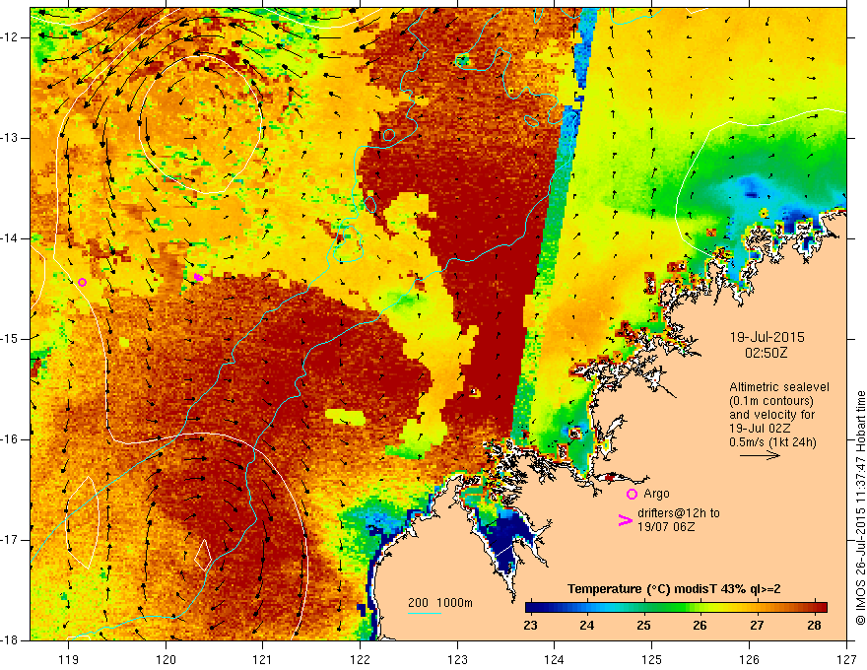867x670 pixels.
Task: Click the latitude axis label '-12'
Action: (x=11, y=37)
